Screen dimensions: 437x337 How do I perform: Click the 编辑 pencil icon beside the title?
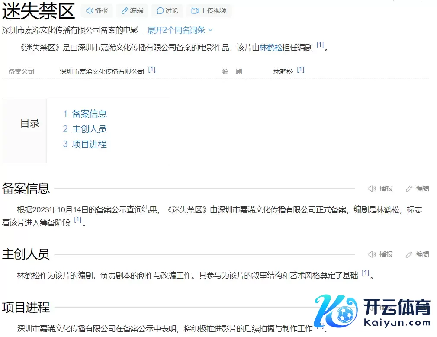(125, 11)
